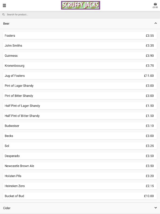Choose the Guinness item

80,56
